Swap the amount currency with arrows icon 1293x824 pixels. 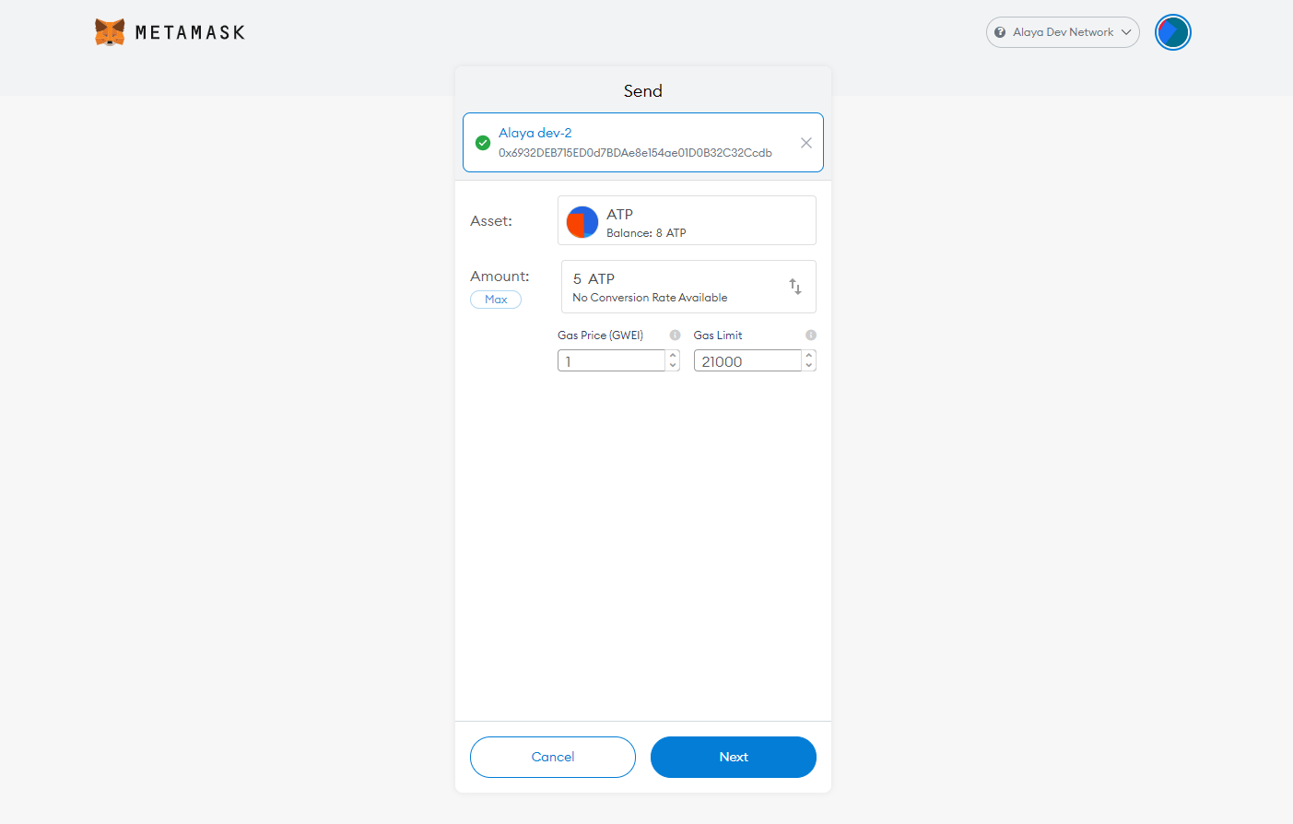point(795,287)
